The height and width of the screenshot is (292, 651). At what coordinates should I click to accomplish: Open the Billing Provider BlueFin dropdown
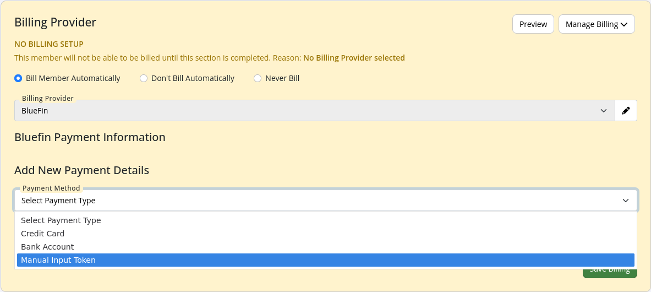314,111
